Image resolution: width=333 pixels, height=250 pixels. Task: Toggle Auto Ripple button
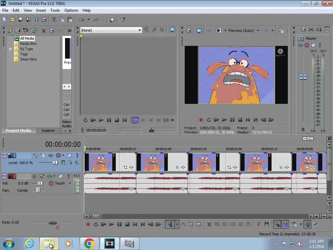(x=294, y=224)
